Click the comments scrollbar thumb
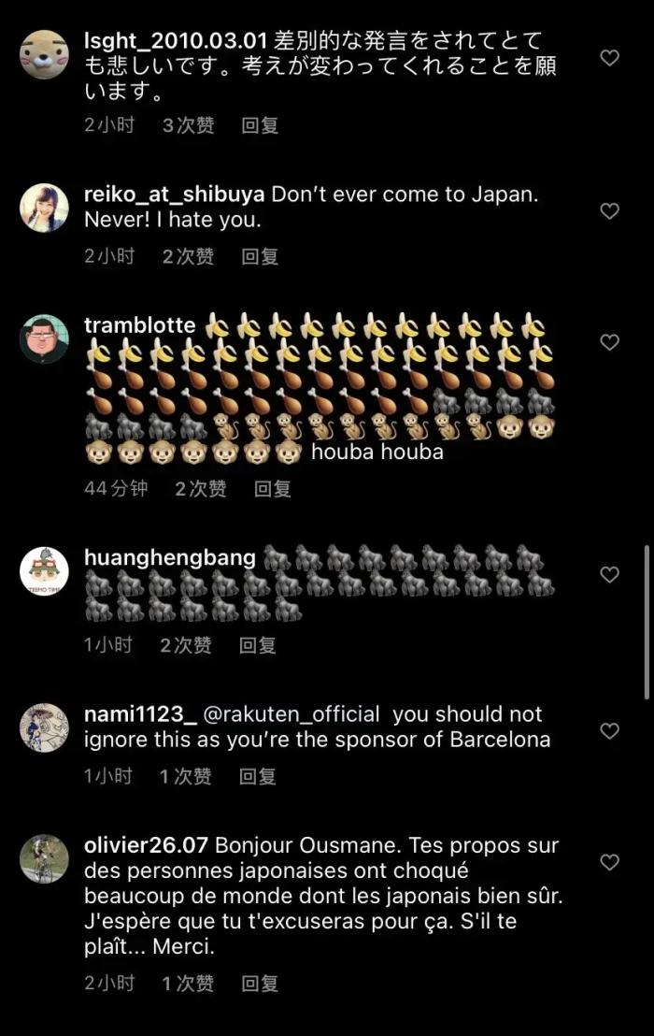 click(x=647, y=622)
